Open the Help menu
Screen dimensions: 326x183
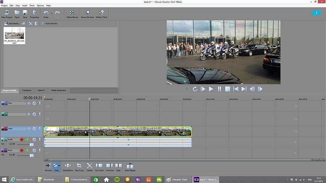[x=49, y=5]
